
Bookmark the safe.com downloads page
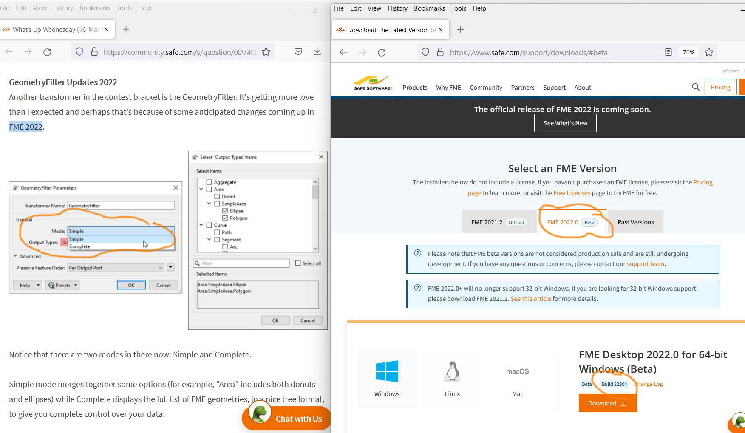click(709, 52)
